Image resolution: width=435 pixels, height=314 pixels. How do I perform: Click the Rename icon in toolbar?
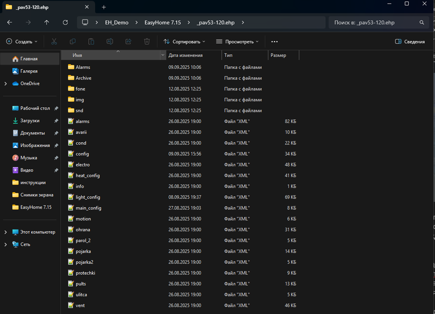pos(110,42)
